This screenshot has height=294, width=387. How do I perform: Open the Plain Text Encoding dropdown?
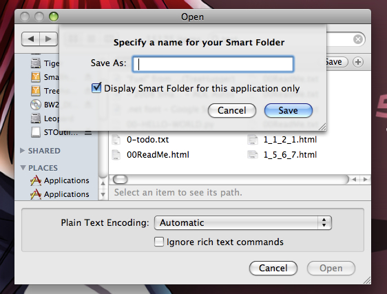[243, 222]
